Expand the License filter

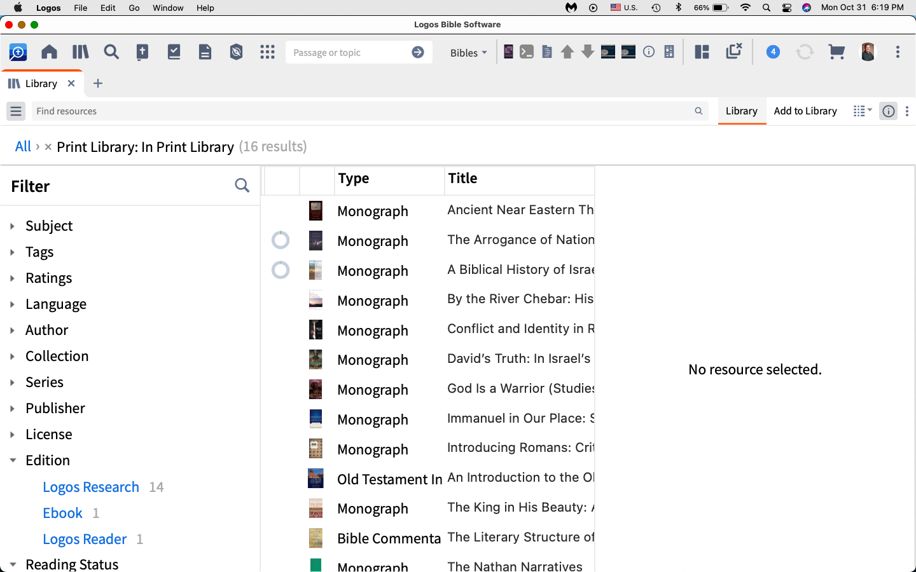(x=12, y=435)
